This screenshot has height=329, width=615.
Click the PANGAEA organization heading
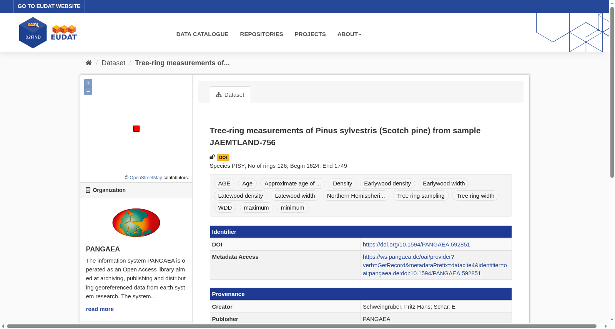click(x=103, y=249)
